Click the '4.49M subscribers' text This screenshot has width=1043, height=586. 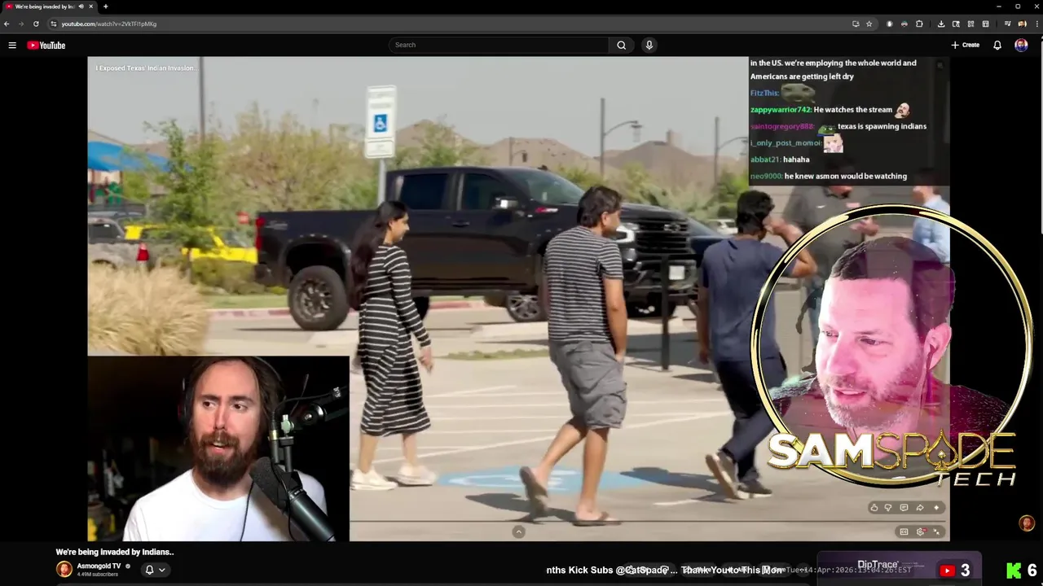coord(97,575)
